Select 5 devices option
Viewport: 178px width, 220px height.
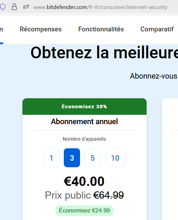pos(92,158)
